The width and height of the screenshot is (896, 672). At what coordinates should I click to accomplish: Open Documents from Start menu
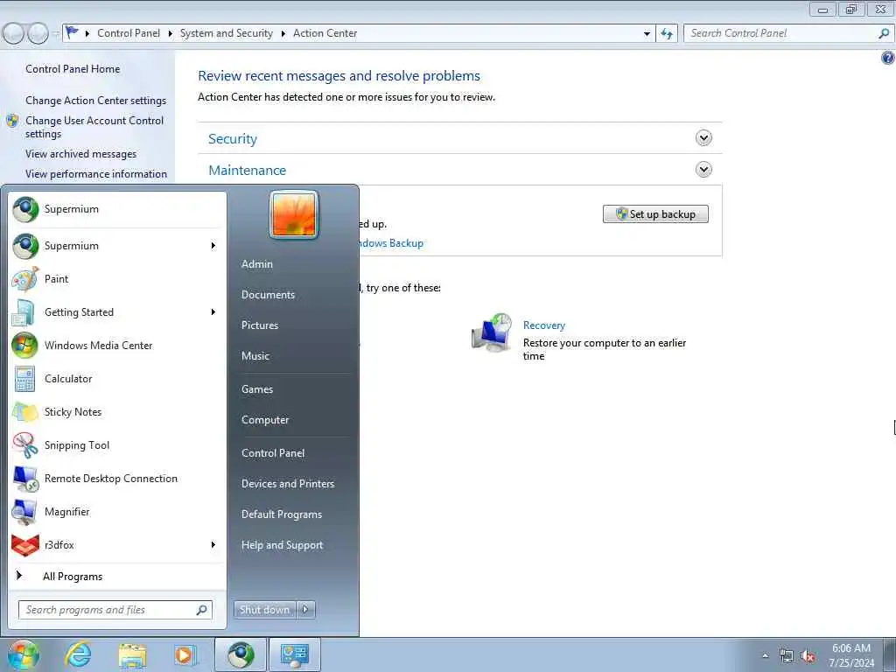(x=268, y=295)
